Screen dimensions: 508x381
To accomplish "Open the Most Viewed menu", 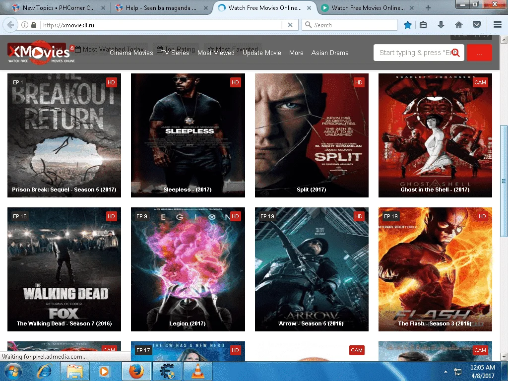I will click(216, 53).
